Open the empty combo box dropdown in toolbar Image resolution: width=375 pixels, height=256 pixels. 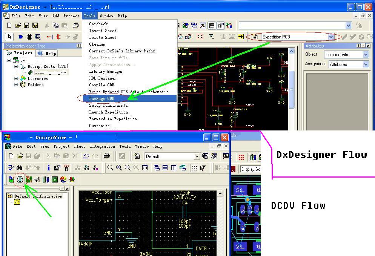[x=349, y=25]
